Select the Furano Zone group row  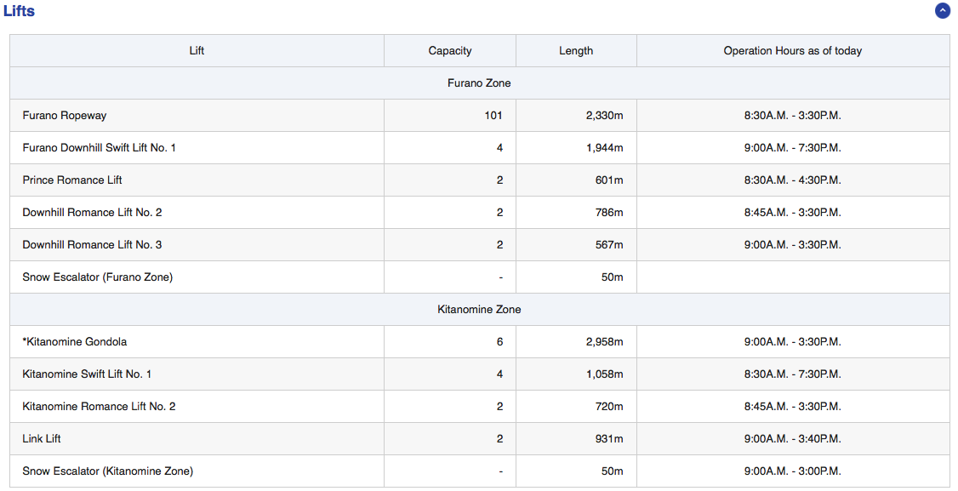[x=479, y=83]
